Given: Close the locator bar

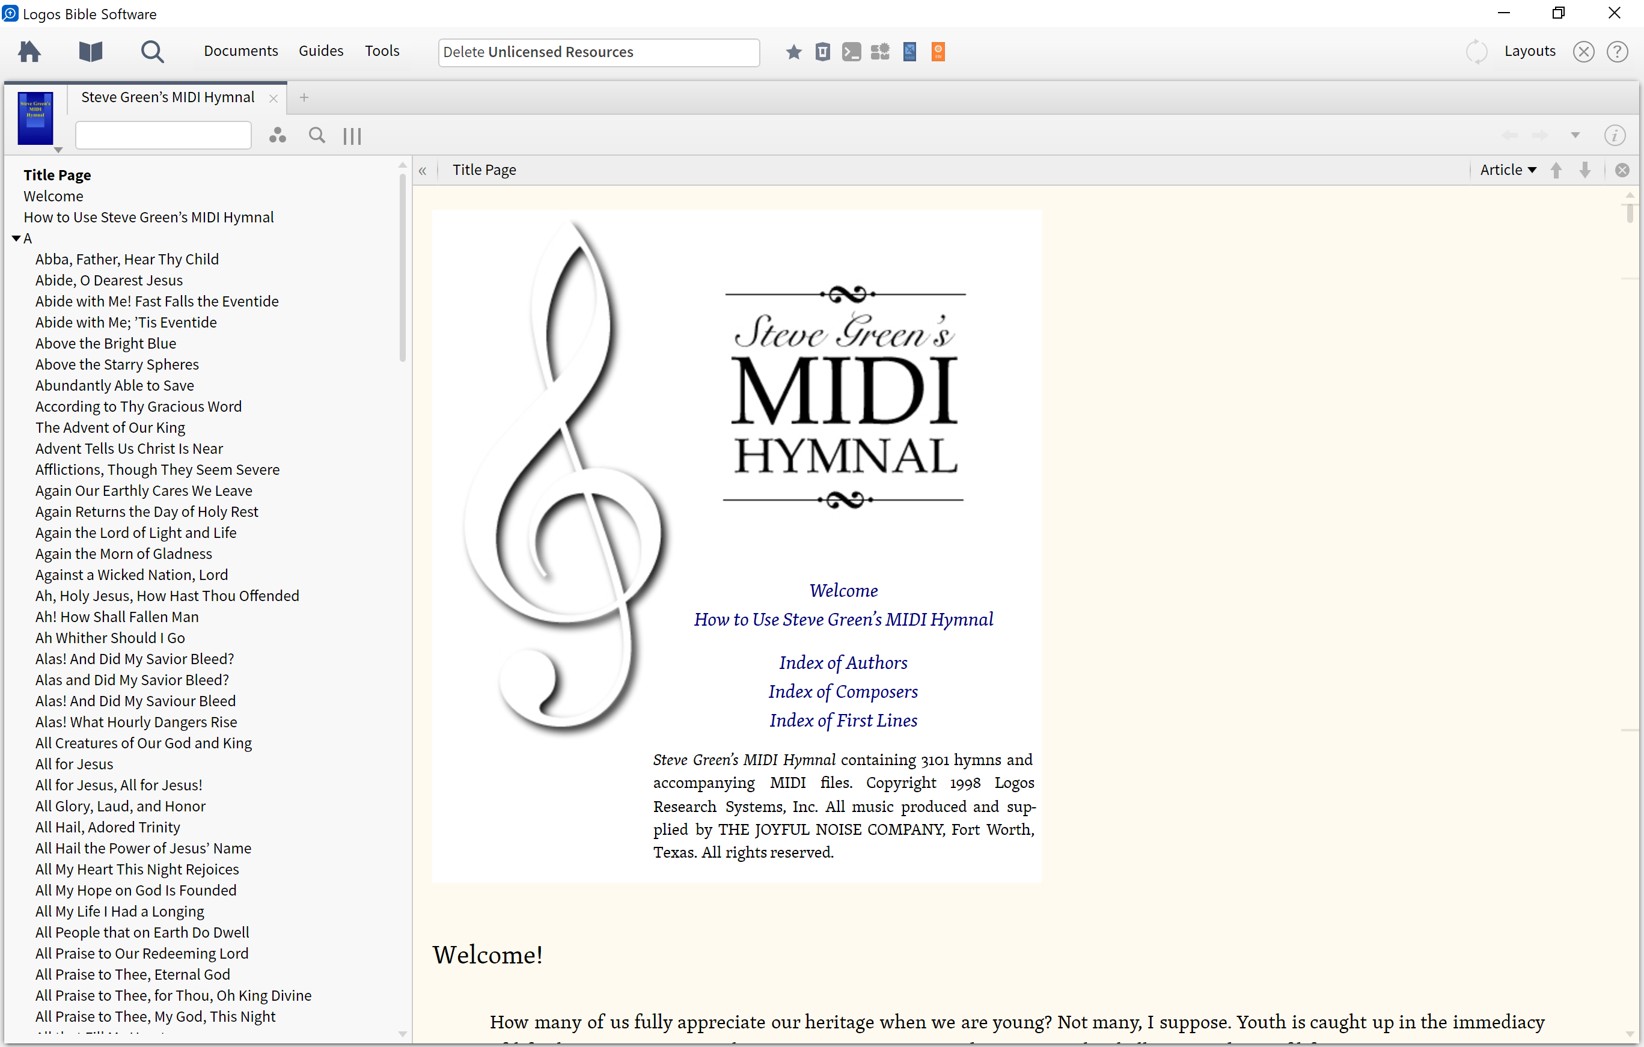Looking at the screenshot, I should point(1622,170).
